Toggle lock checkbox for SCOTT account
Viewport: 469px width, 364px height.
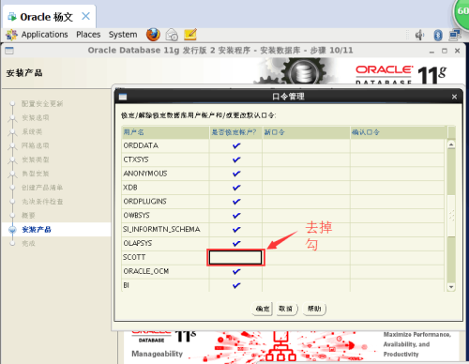click(x=235, y=257)
